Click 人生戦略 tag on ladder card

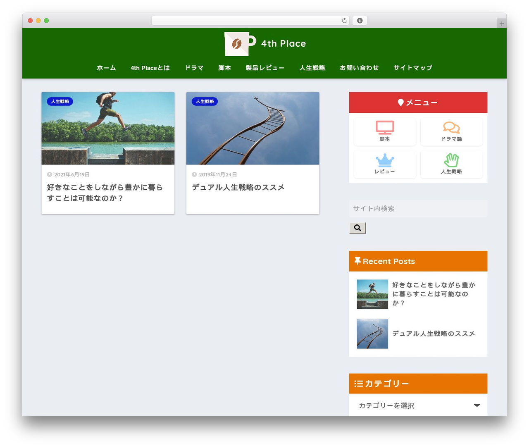pyautogui.click(x=205, y=101)
